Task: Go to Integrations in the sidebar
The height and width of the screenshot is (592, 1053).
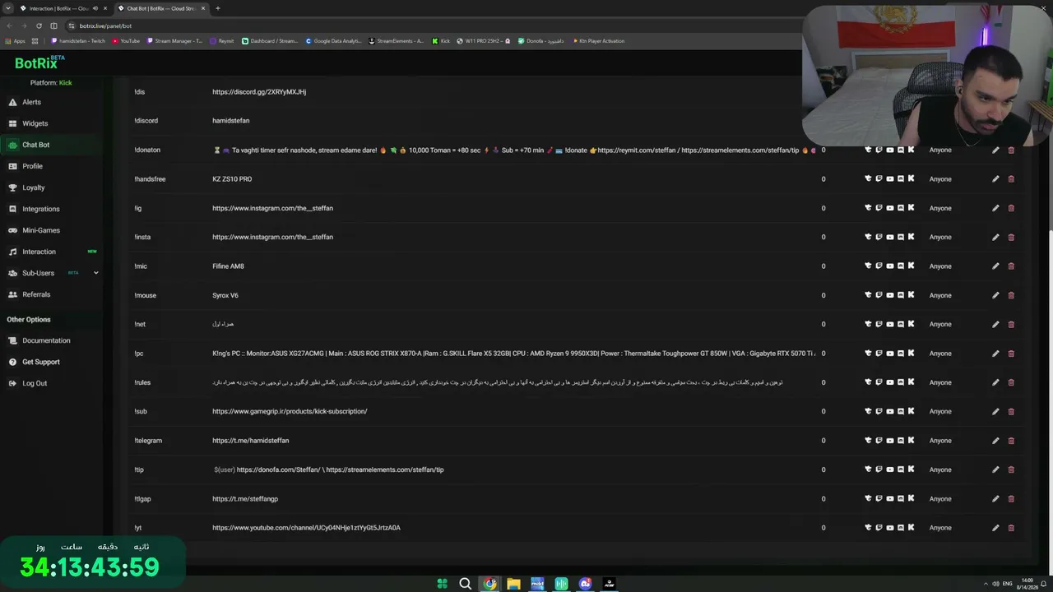Action: pos(41,209)
